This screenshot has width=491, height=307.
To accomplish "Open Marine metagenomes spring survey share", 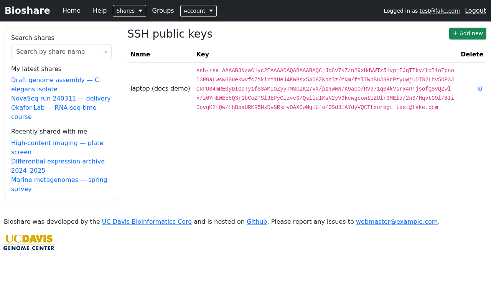I will pyautogui.click(x=59, y=185).
